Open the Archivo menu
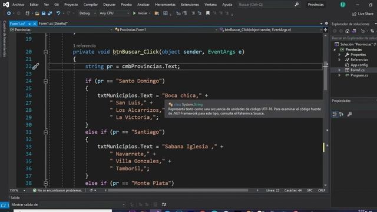This screenshot has height=212, width=377. tap(18, 4)
